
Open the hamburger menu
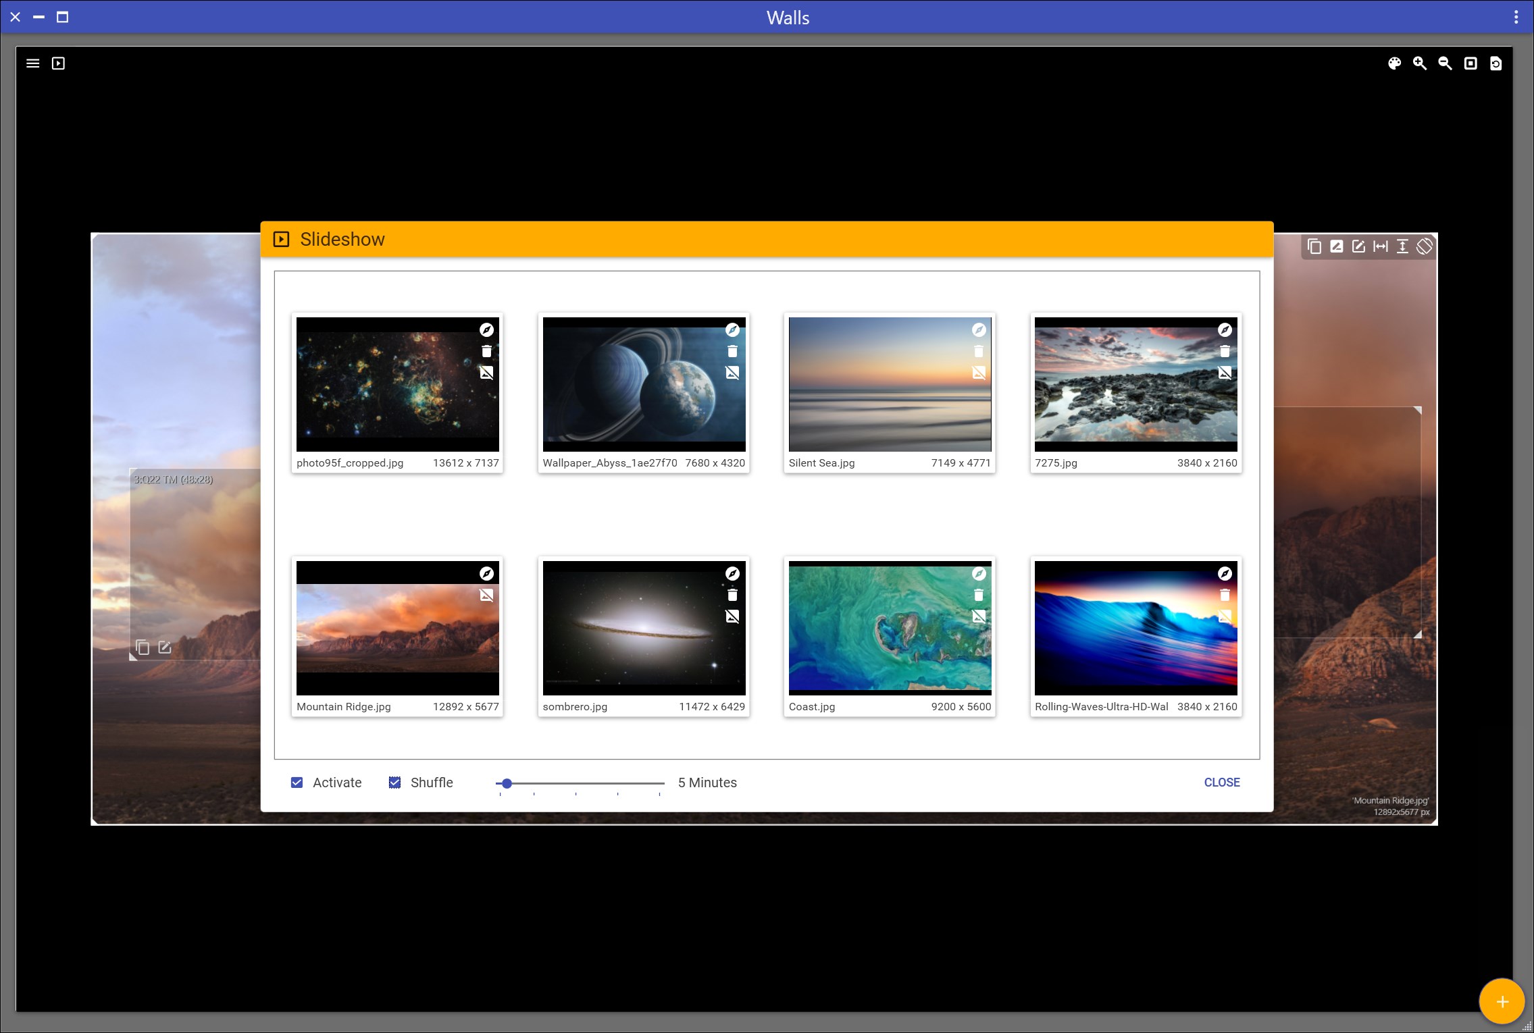[x=32, y=63]
